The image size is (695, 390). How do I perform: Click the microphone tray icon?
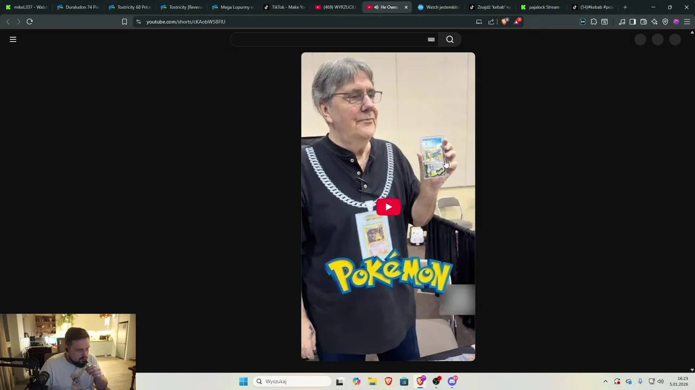click(x=640, y=381)
